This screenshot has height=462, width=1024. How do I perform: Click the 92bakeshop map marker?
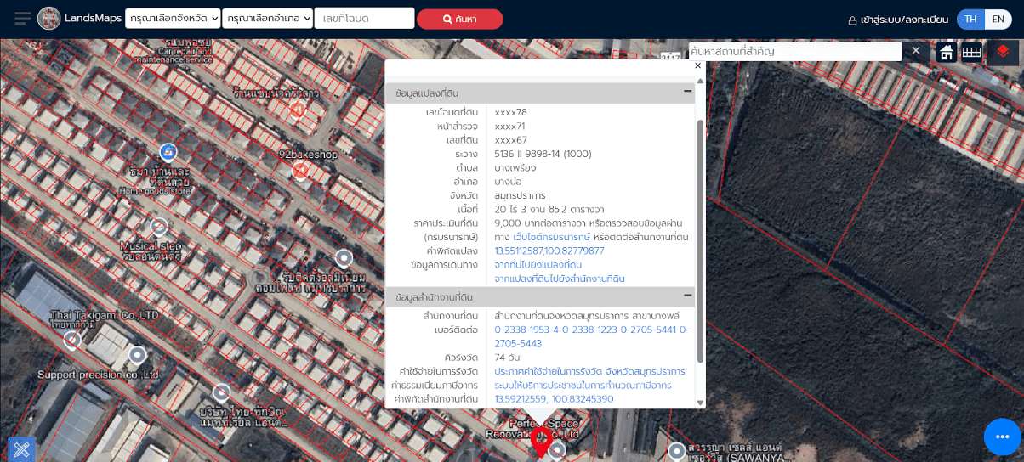[300, 171]
